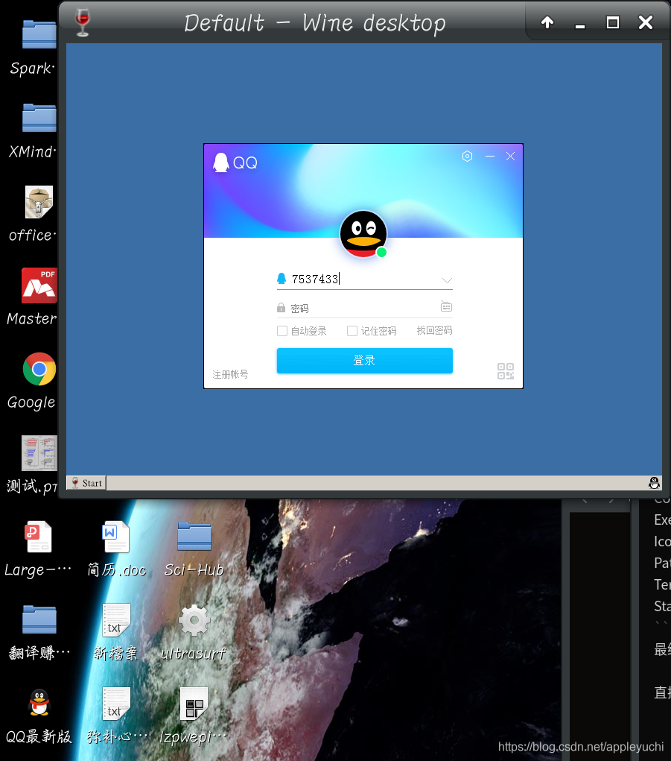671x761 pixels.
Task: Open QQ login settings hexagon icon
Action: point(467,157)
